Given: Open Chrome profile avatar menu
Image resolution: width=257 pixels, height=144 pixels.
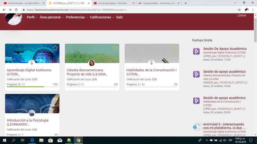Looking at the screenshot, I should tap(247, 10).
